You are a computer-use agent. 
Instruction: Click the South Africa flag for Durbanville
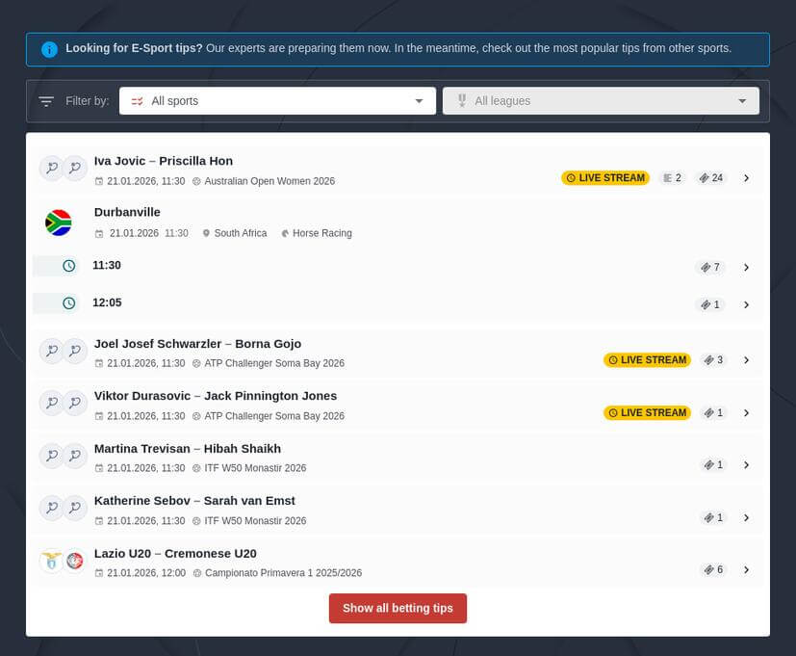pyautogui.click(x=57, y=222)
